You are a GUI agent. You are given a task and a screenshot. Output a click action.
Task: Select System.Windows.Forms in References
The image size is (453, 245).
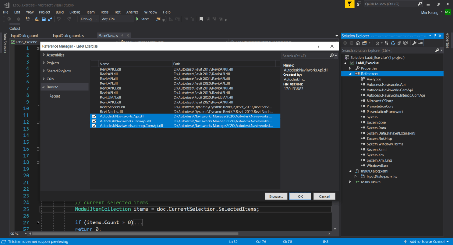384,144
